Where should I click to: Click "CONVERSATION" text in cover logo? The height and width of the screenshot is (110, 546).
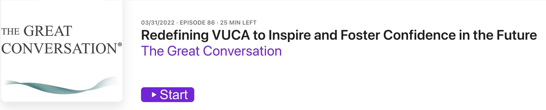(59, 49)
